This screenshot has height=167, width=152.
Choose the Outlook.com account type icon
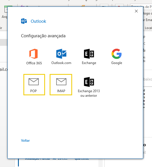tap(61, 54)
